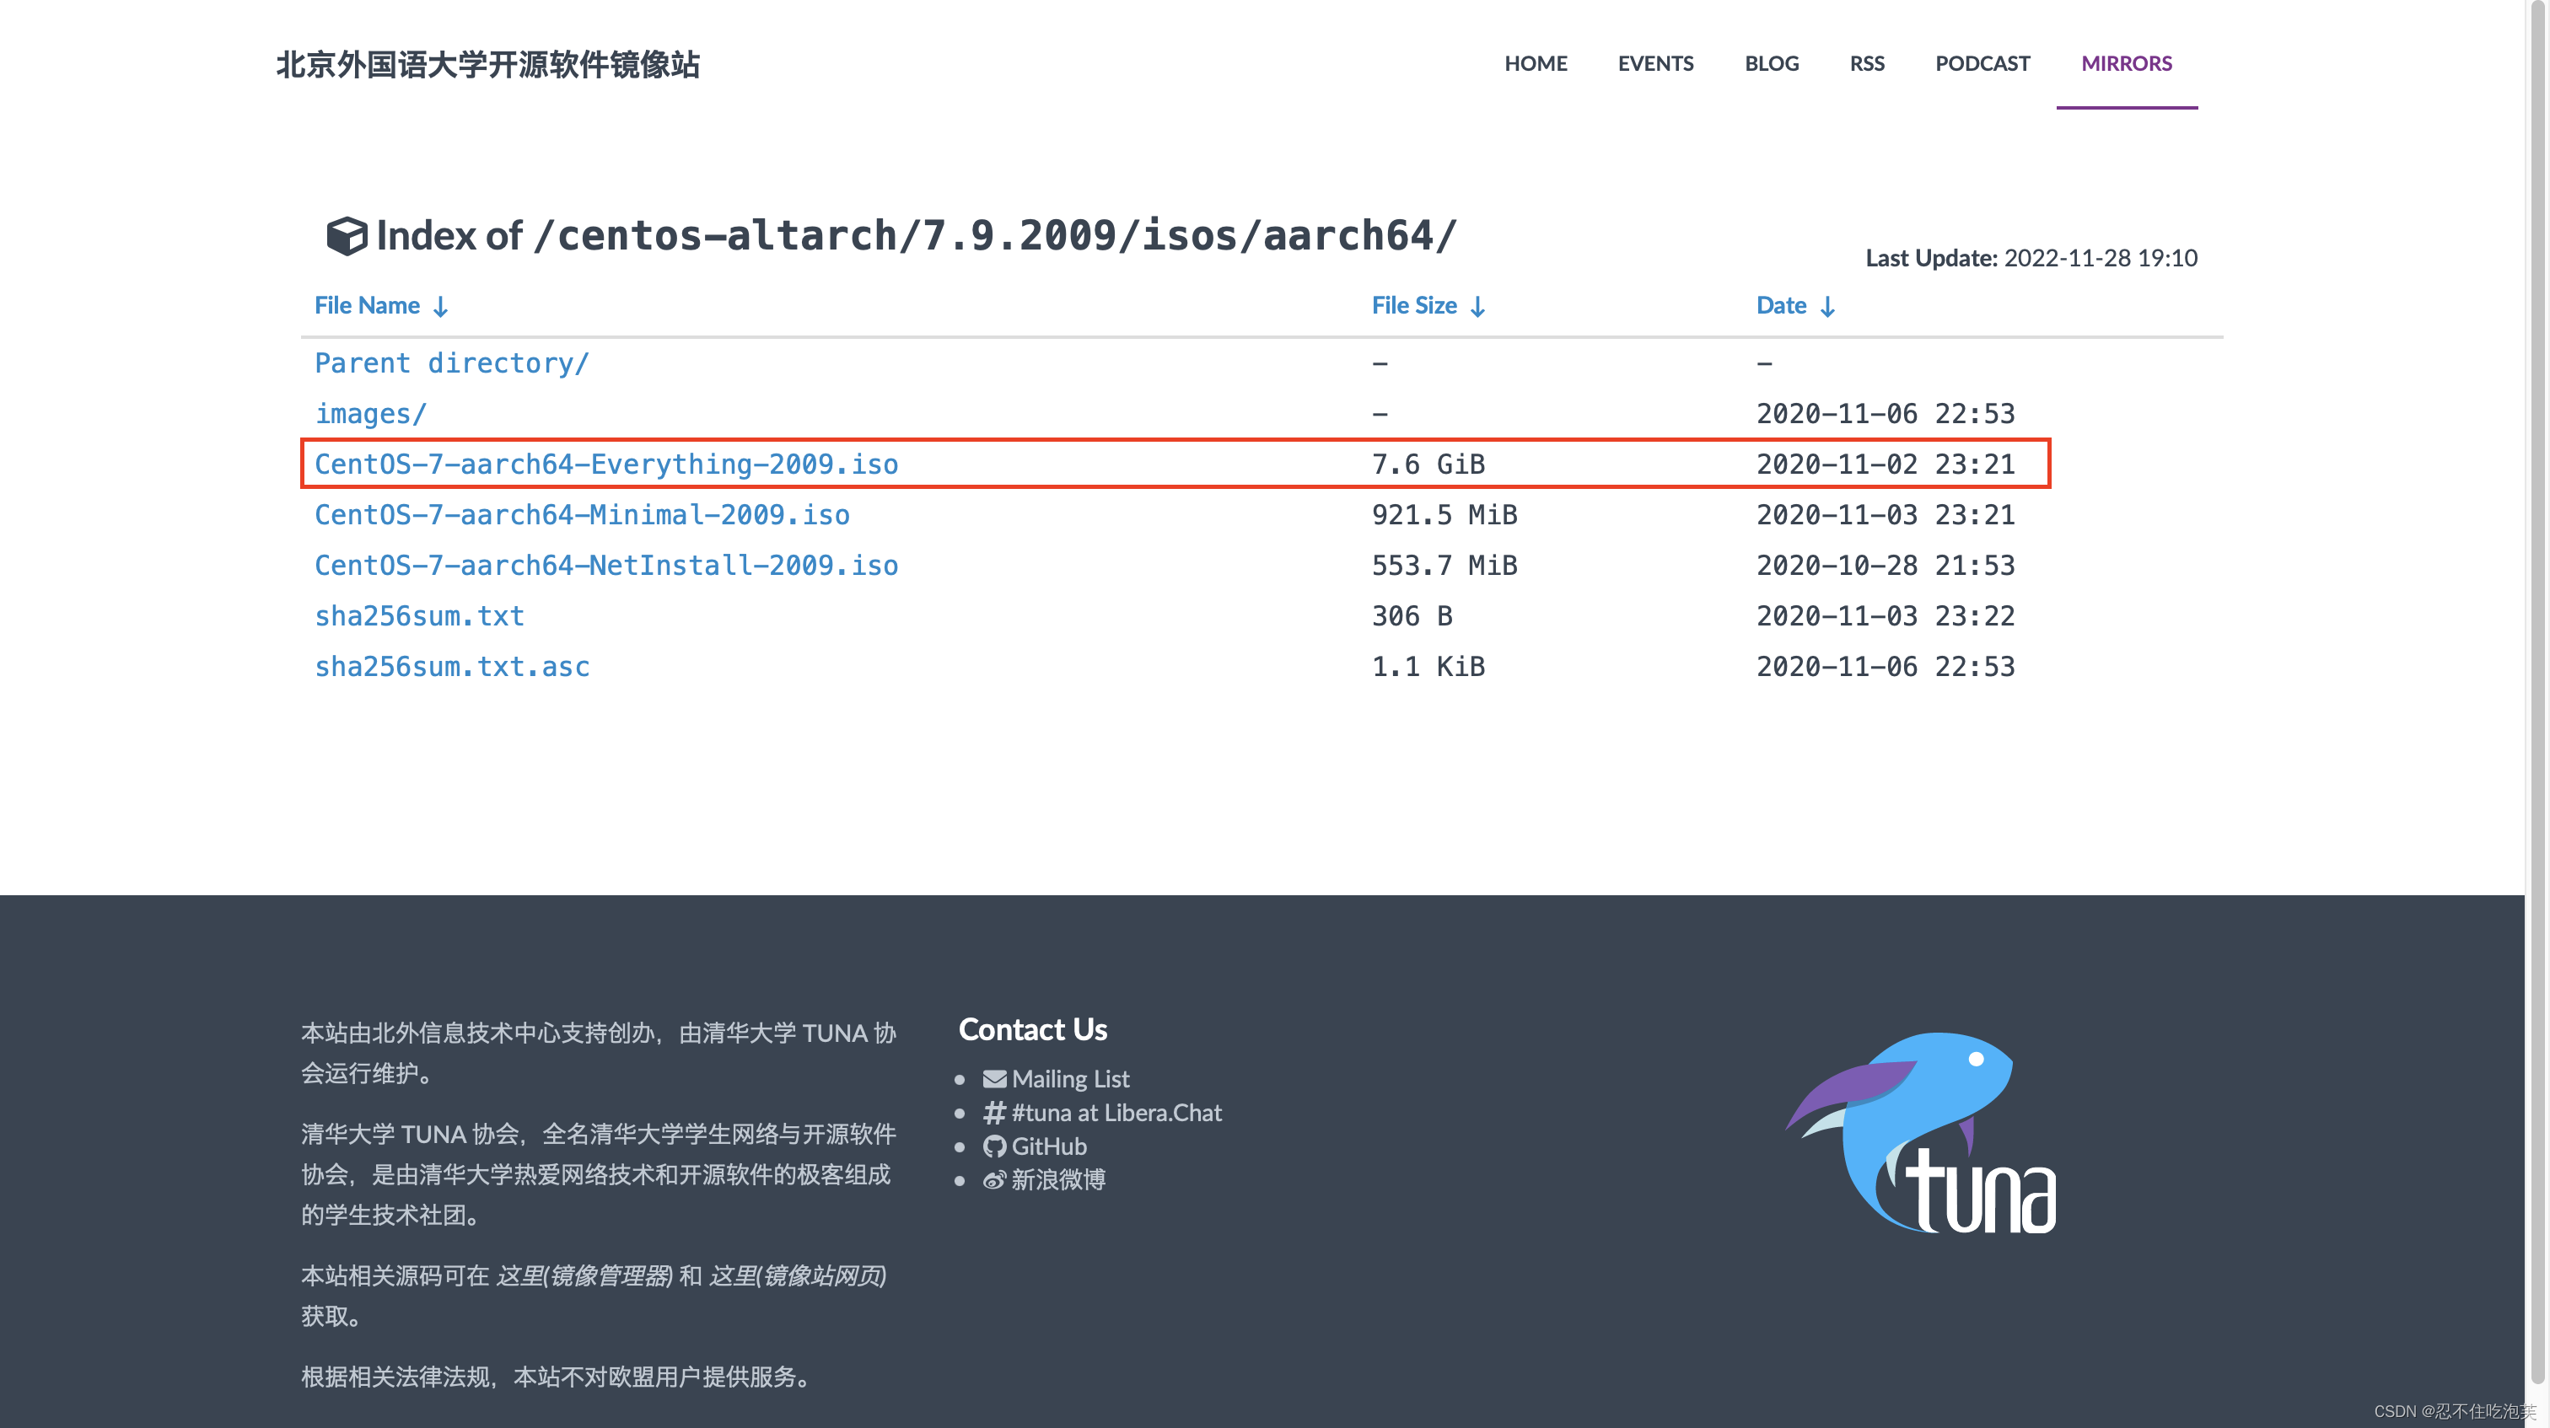2550x1428 pixels.
Task: Open sha256sum.txt.asc file link
Action: 451,666
